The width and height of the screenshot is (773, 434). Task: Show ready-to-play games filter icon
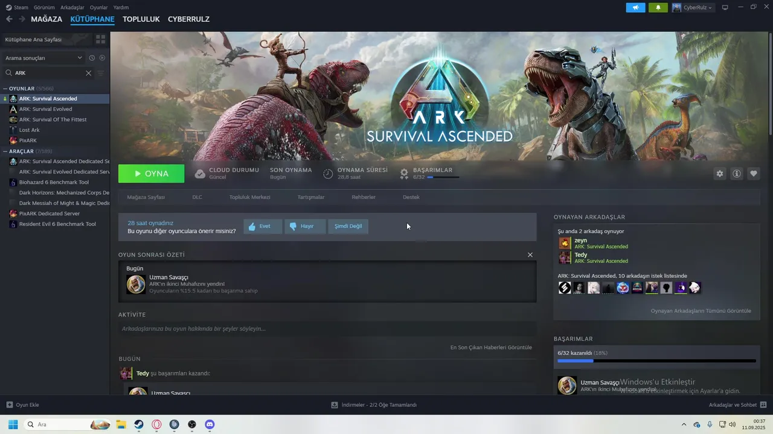pos(102,58)
